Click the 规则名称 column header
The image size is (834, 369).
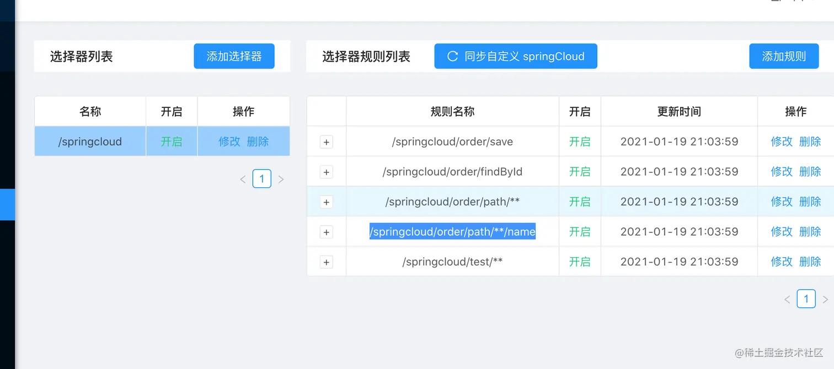[x=452, y=112]
